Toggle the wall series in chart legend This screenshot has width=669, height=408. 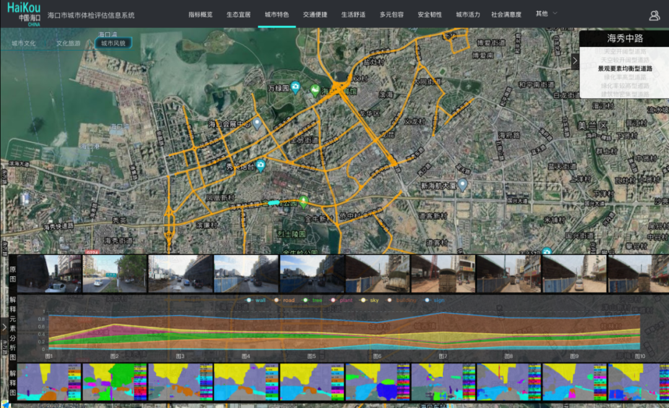[256, 300]
